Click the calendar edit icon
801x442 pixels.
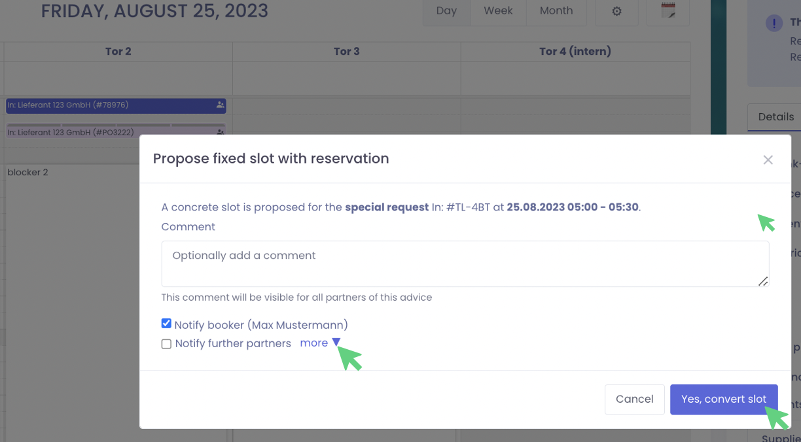[667, 11]
